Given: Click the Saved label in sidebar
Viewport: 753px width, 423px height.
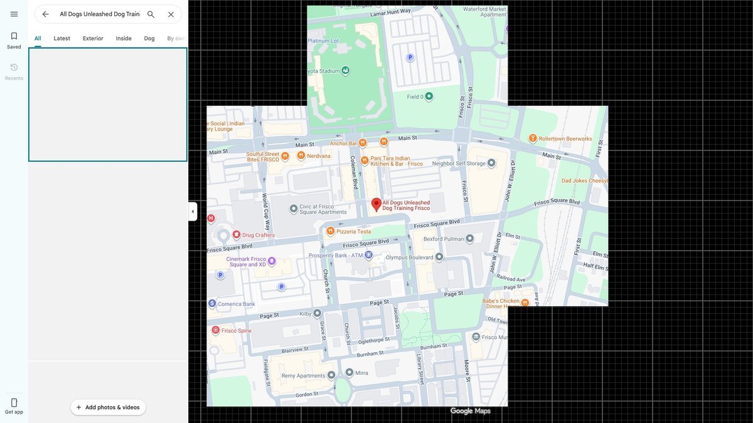Looking at the screenshot, I should [x=14, y=47].
